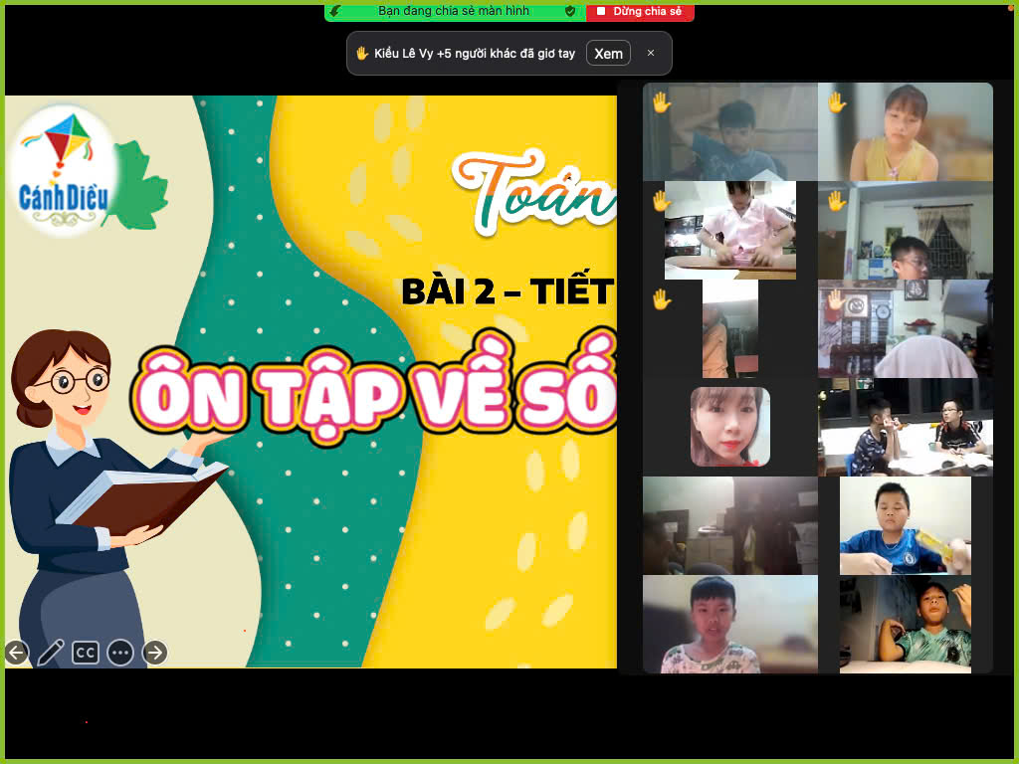The height and width of the screenshot is (764, 1019).
Task: Go to the previous slide arrow
Action: click(x=17, y=653)
